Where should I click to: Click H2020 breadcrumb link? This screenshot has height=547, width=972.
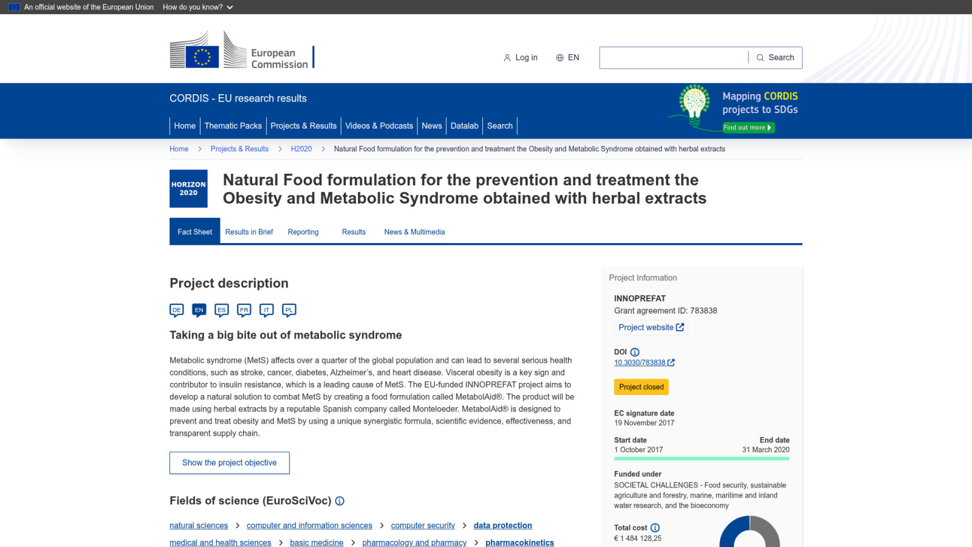pos(301,149)
